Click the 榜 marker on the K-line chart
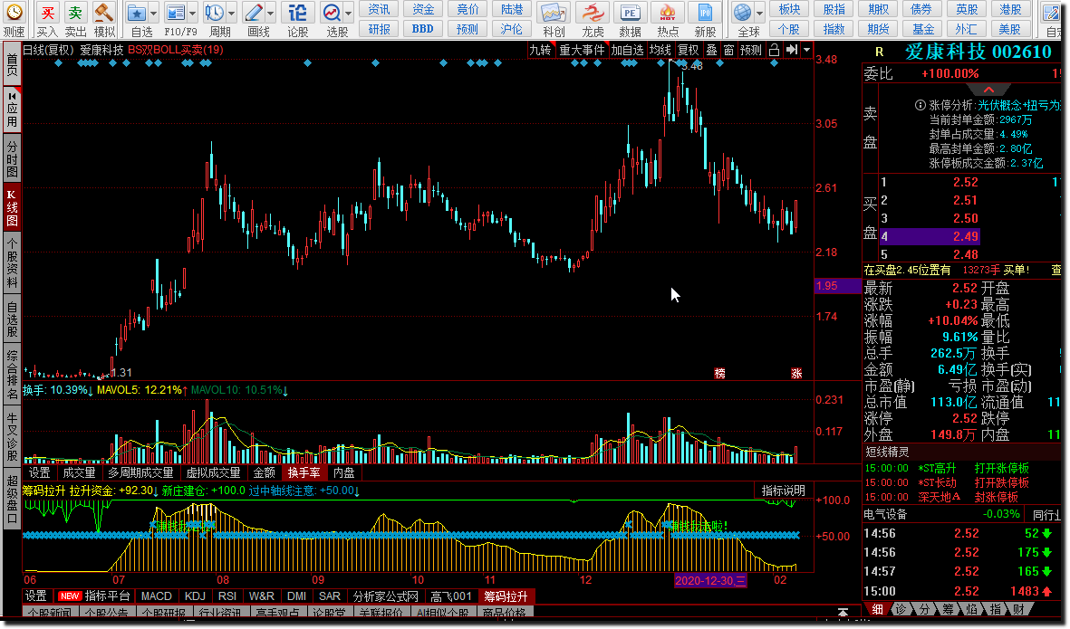Viewport: 1070px width, 629px height. (x=720, y=373)
